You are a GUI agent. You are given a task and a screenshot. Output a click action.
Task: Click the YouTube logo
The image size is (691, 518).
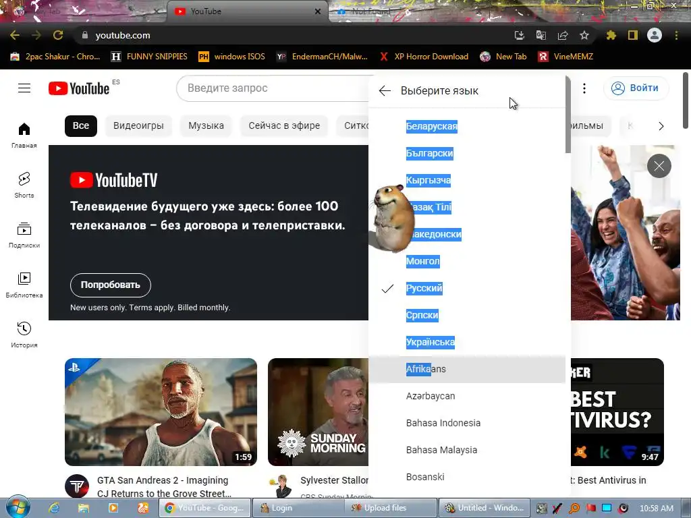79,88
